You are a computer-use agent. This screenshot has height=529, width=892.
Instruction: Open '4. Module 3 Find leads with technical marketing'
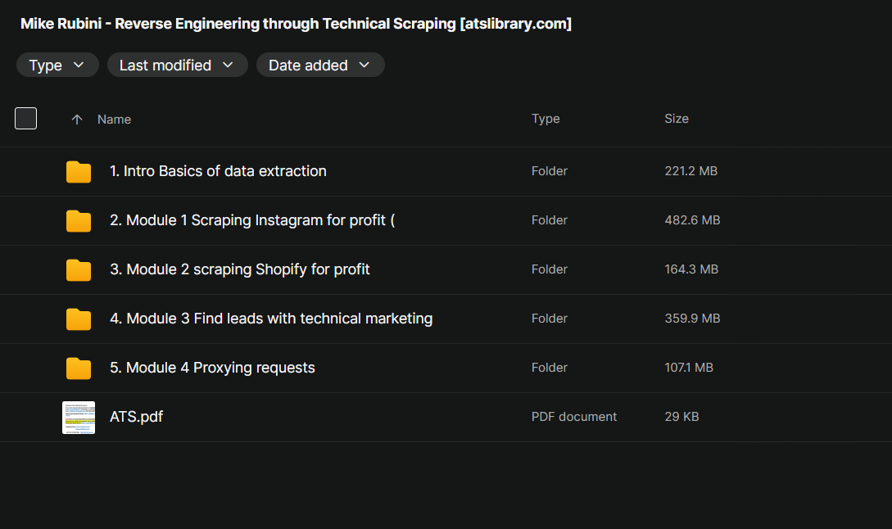click(x=271, y=319)
